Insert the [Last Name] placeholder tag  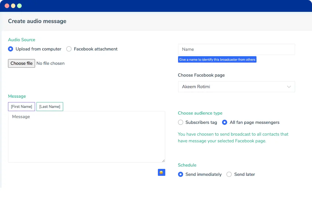point(50,106)
